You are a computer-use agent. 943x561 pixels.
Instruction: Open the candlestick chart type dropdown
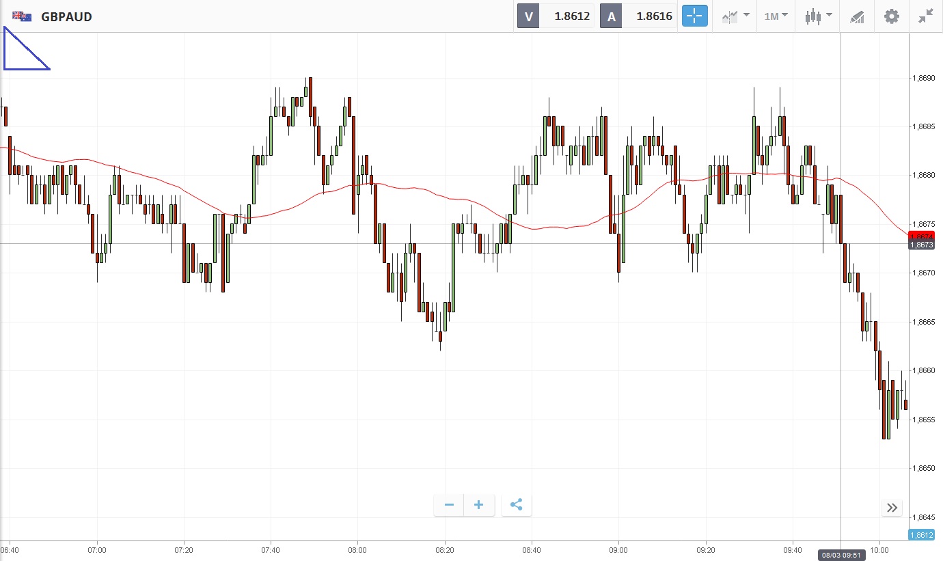coord(818,16)
